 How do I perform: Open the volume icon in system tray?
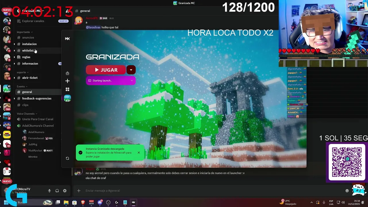[x=343, y=202]
